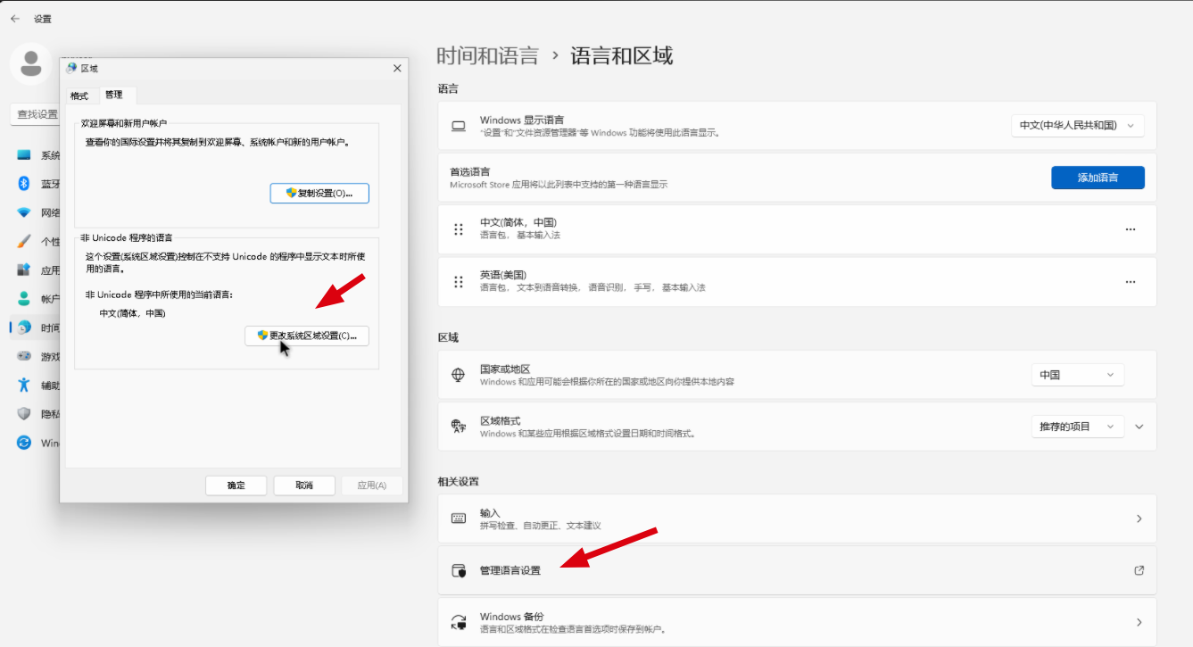Click the 时间和语言 breadcrumb
The image size is (1193, 647).
487,56
